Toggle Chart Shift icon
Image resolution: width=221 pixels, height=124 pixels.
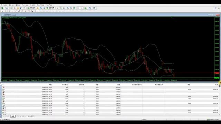point(81,8)
